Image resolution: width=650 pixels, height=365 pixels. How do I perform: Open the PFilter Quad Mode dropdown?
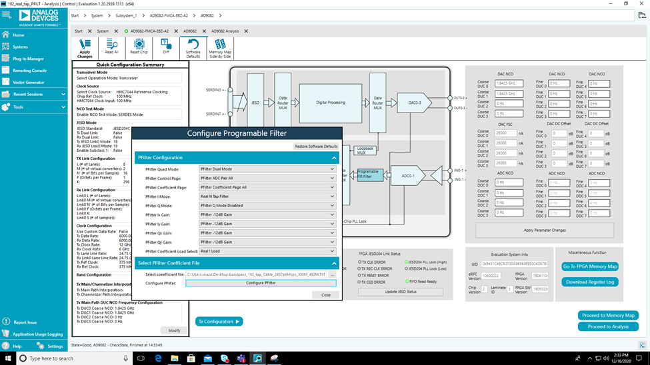coord(267,169)
